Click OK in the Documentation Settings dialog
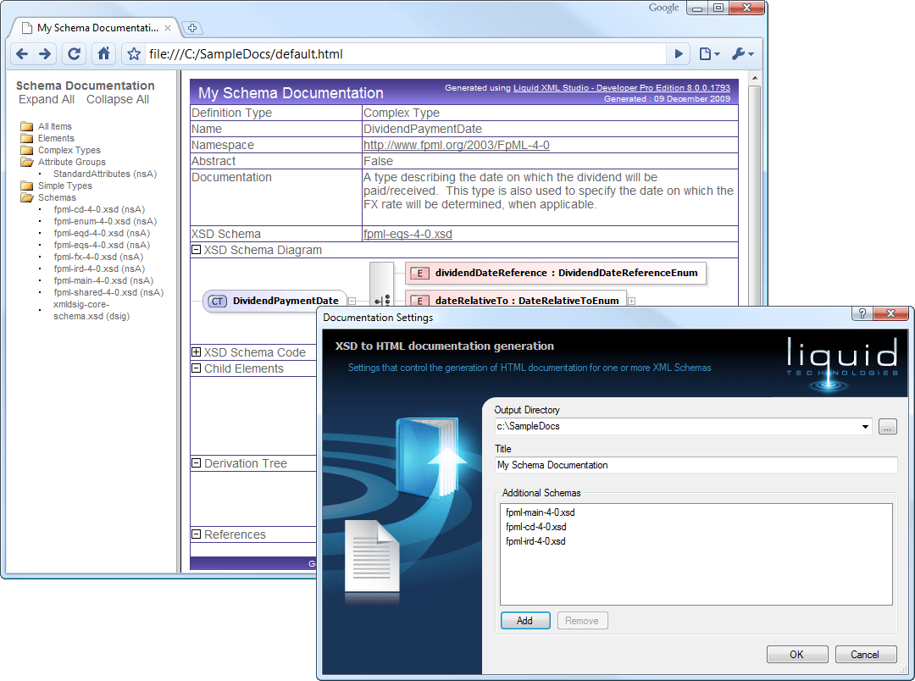 point(796,654)
